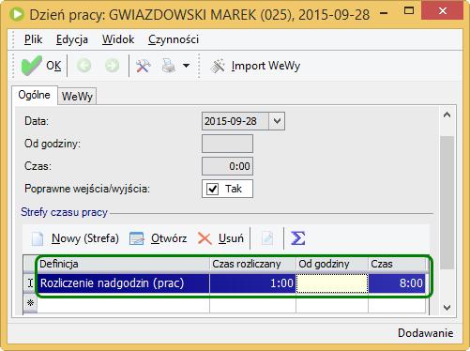
Task: Open the Edycja menu
Action: click(72, 39)
